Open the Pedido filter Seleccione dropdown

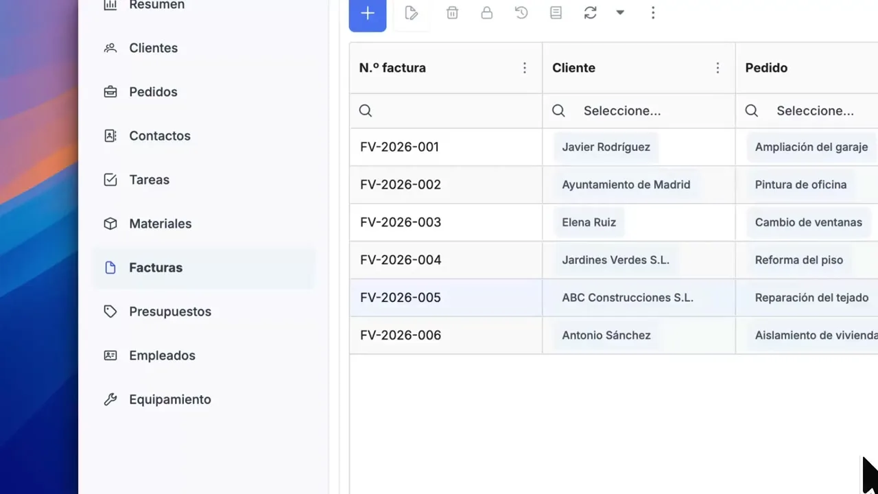point(815,111)
